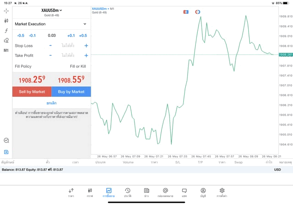Change the Fill or Kill policy
Viewport: 293px width, 205px height.
(78, 66)
